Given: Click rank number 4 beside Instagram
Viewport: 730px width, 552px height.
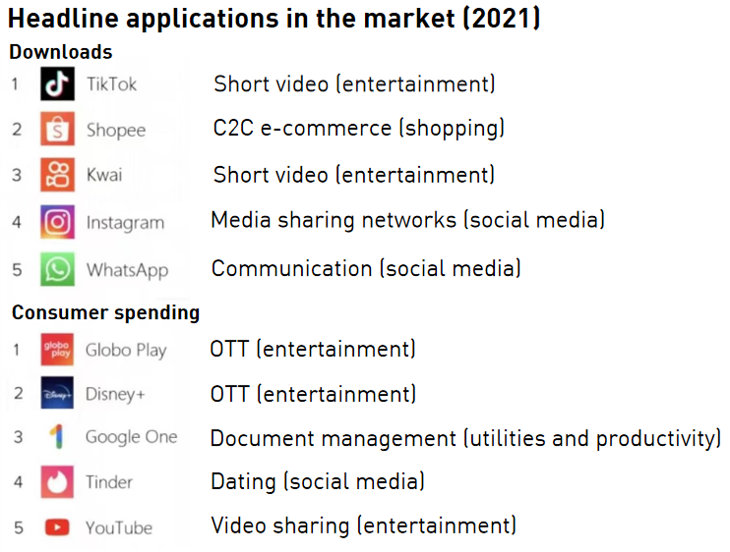Looking at the screenshot, I should [x=17, y=222].
